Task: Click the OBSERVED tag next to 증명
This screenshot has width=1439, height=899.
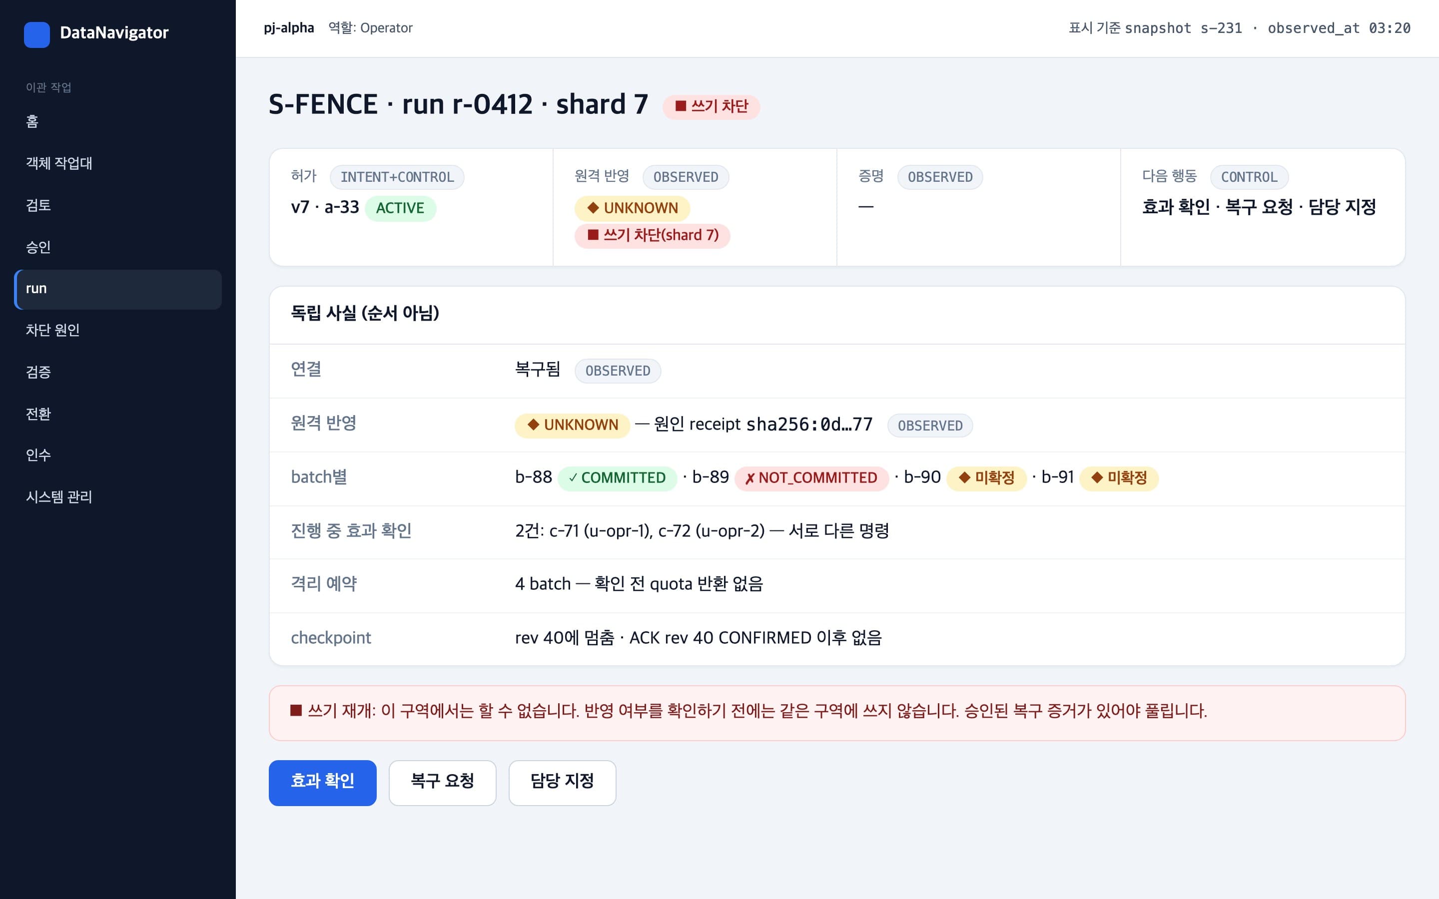Action: (940, 177)
